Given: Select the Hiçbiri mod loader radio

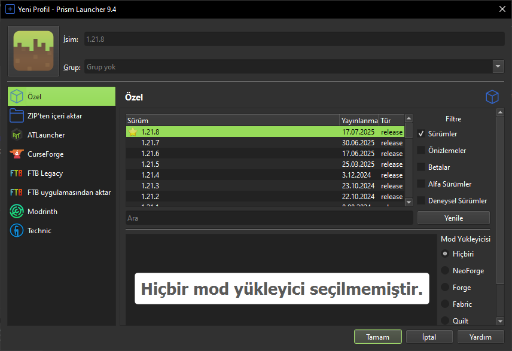Looking at the screenshot, I should pos(445,254).
